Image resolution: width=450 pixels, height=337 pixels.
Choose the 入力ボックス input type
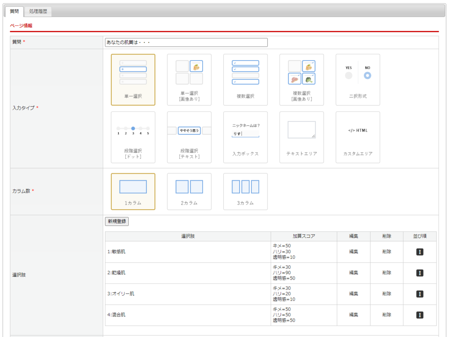tap(245, 137)
